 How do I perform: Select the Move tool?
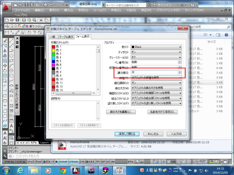[5, 66]
